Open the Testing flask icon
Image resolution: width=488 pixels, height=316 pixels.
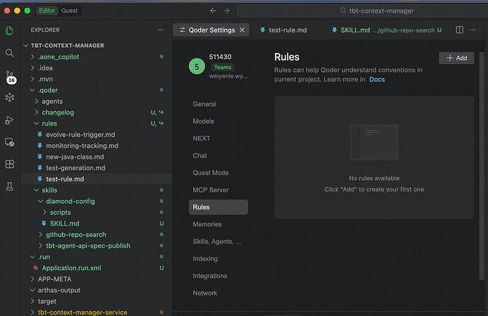(10, 186)
